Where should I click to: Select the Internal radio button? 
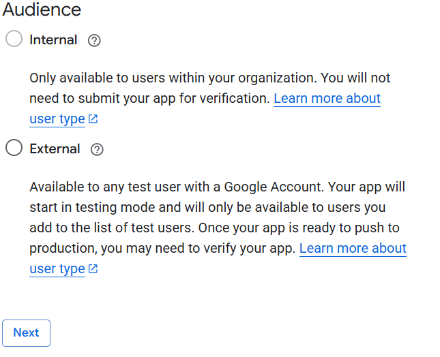click(14, 40)
